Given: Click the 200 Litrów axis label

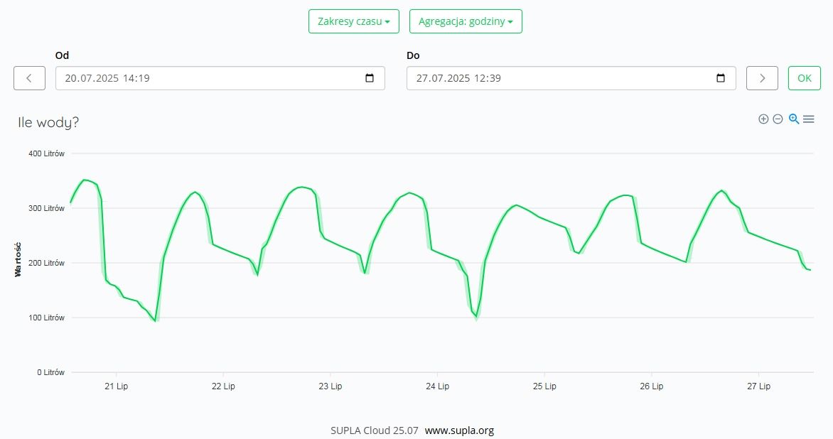Looking at the screenshot, I should pyautogui.click(x=47, y=263).
